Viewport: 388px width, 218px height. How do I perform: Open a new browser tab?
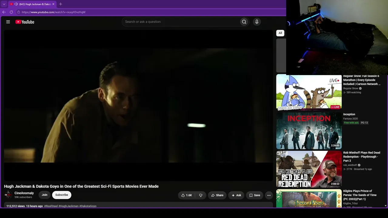61,4
